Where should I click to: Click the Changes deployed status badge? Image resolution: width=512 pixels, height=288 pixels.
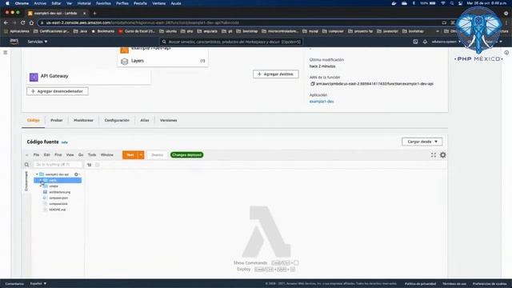[186, 154]
